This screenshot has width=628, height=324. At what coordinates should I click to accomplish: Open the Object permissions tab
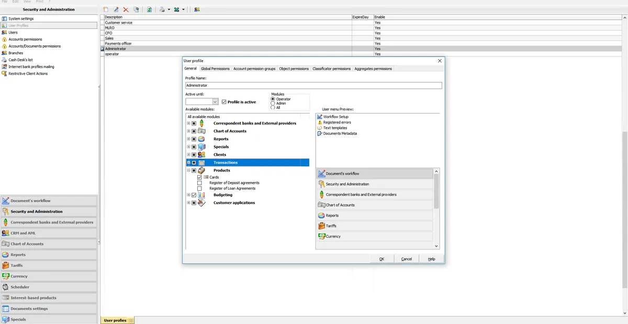294,69
